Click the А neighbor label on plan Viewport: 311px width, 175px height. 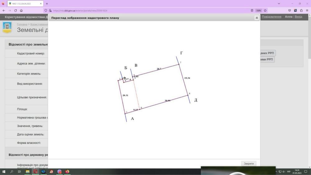[x=132, y=119]
